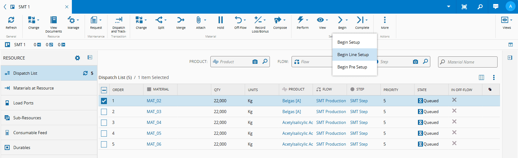Open the column chooser icon above the table
The height and width of the screenshot is (158, 518).
tap(481, 77)
